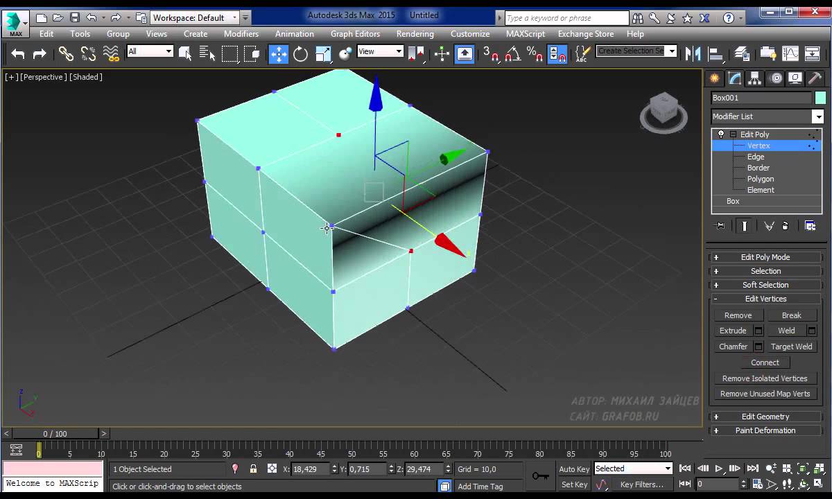Open the Rendering menu
Image resolution: width=832 pixels, height=499 pixels.
tap(416, 33)
